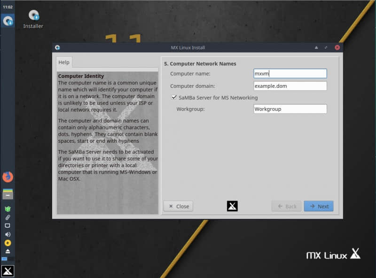This screenshot has height=278, width=376.
Task: Open the file manager panel icon
Action: (x=8, y=194)
